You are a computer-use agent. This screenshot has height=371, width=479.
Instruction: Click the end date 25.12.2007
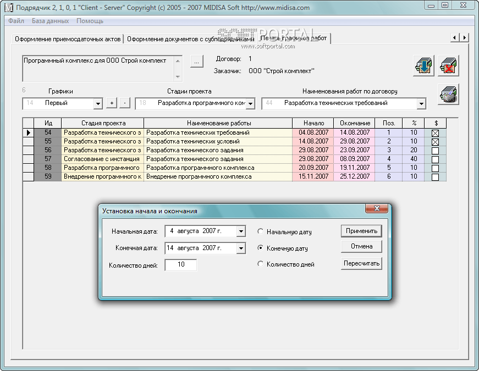pyautogui.click(x=354, y=176)
